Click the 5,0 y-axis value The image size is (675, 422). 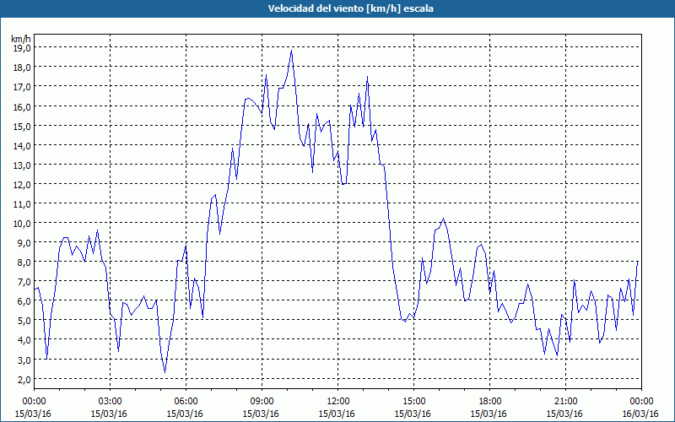click(24, 321)
